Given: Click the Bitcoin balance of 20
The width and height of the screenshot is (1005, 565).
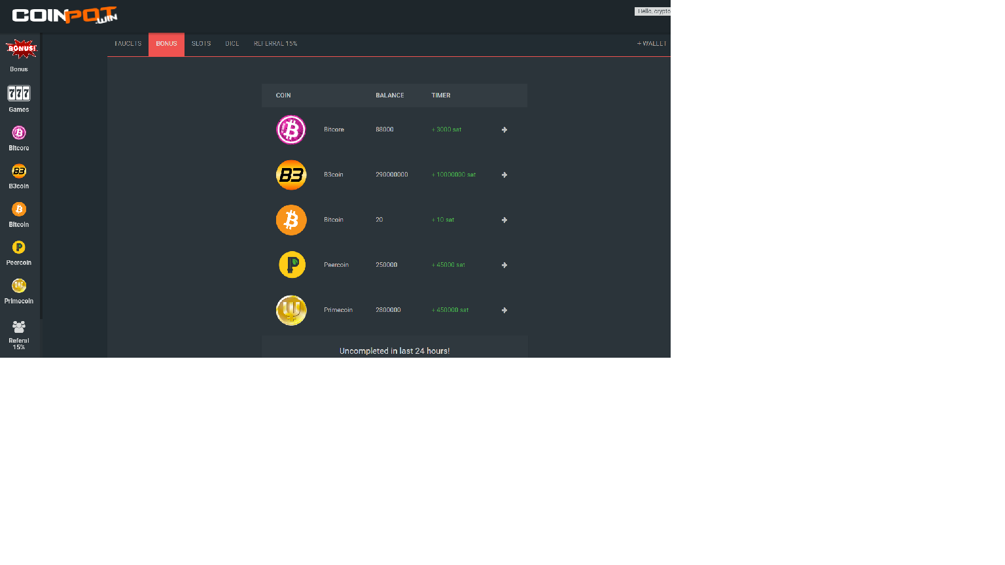Looking at the screenshot, I should (x=379, y=220).
